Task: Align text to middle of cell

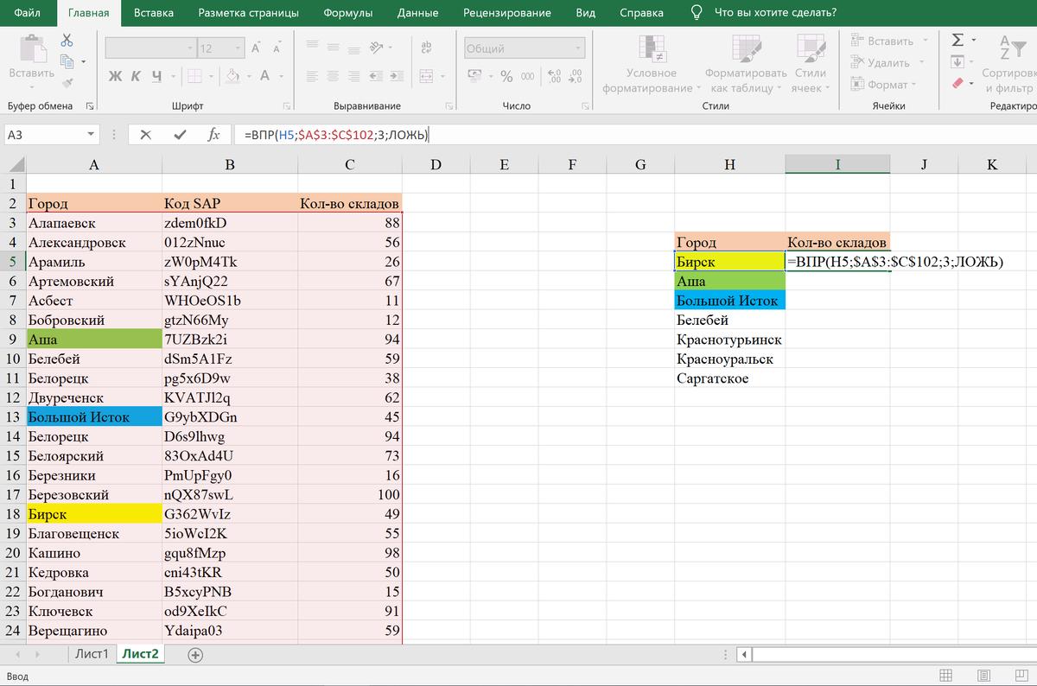Action: coord(334,48)
